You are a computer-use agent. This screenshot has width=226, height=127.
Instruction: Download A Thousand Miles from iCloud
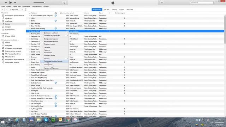tap(56, 16)
